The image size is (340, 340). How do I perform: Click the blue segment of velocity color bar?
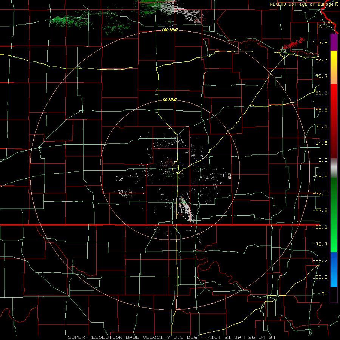[334, 269]
